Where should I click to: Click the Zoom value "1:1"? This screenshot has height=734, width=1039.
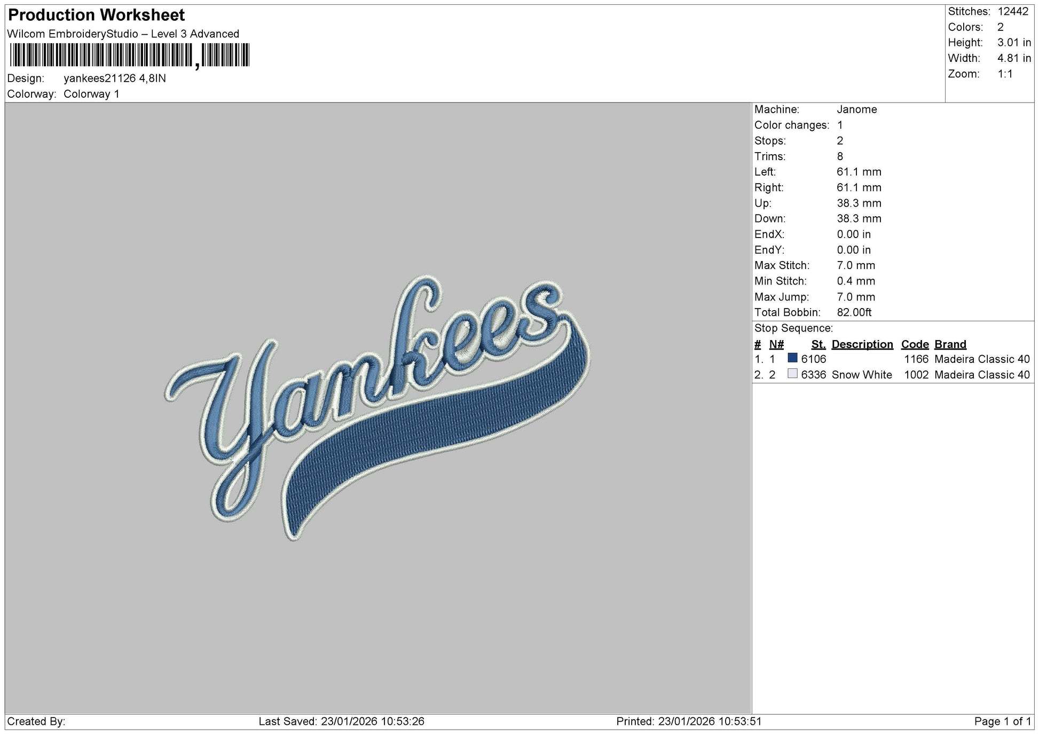(x=1005, y=74)
